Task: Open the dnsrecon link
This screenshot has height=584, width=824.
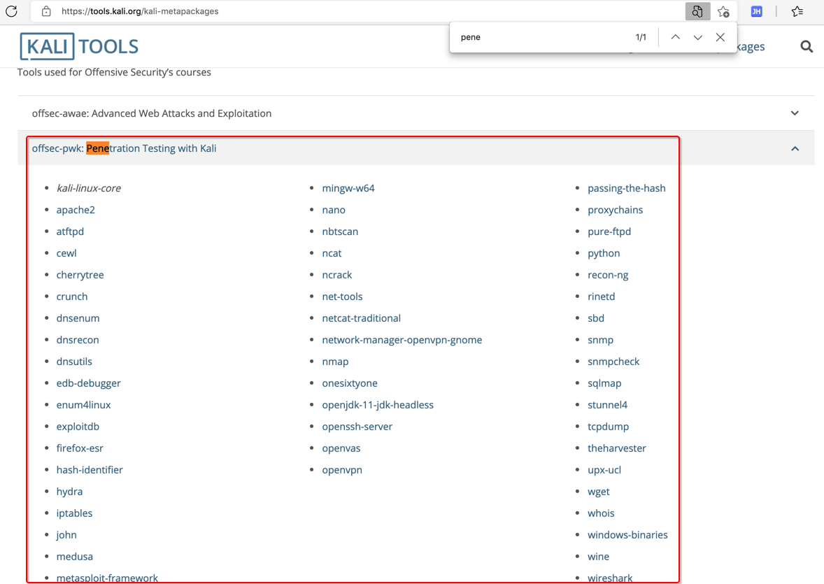Action: (78, 340)
